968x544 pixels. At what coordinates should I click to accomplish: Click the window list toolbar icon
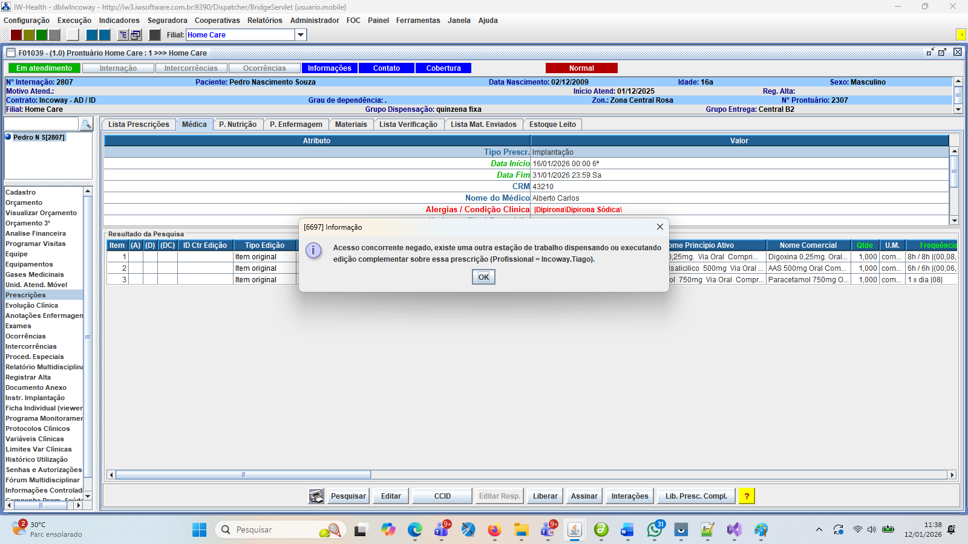136,35
